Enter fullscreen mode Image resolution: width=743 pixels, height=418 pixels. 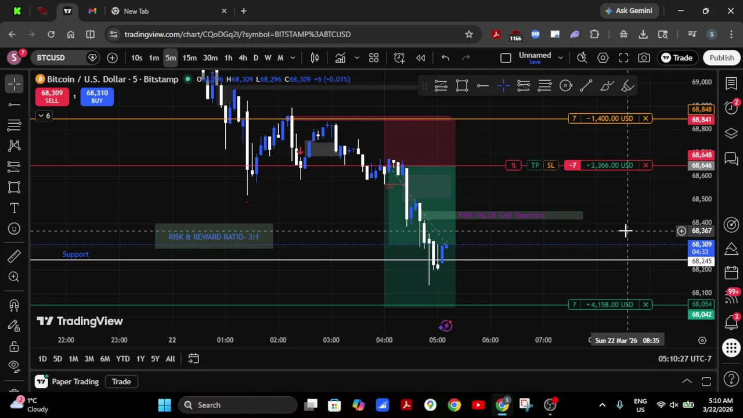tap(623, 57)
